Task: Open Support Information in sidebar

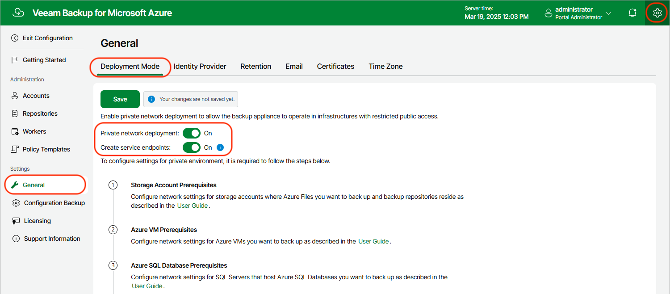Action: (52, 239)
